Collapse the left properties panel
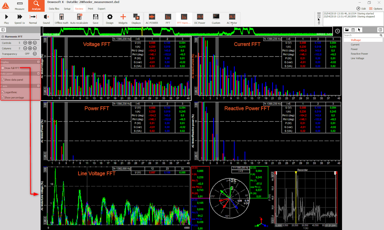Image resolution: width=384 pixels, height=230 pixels. coord(3,30)
